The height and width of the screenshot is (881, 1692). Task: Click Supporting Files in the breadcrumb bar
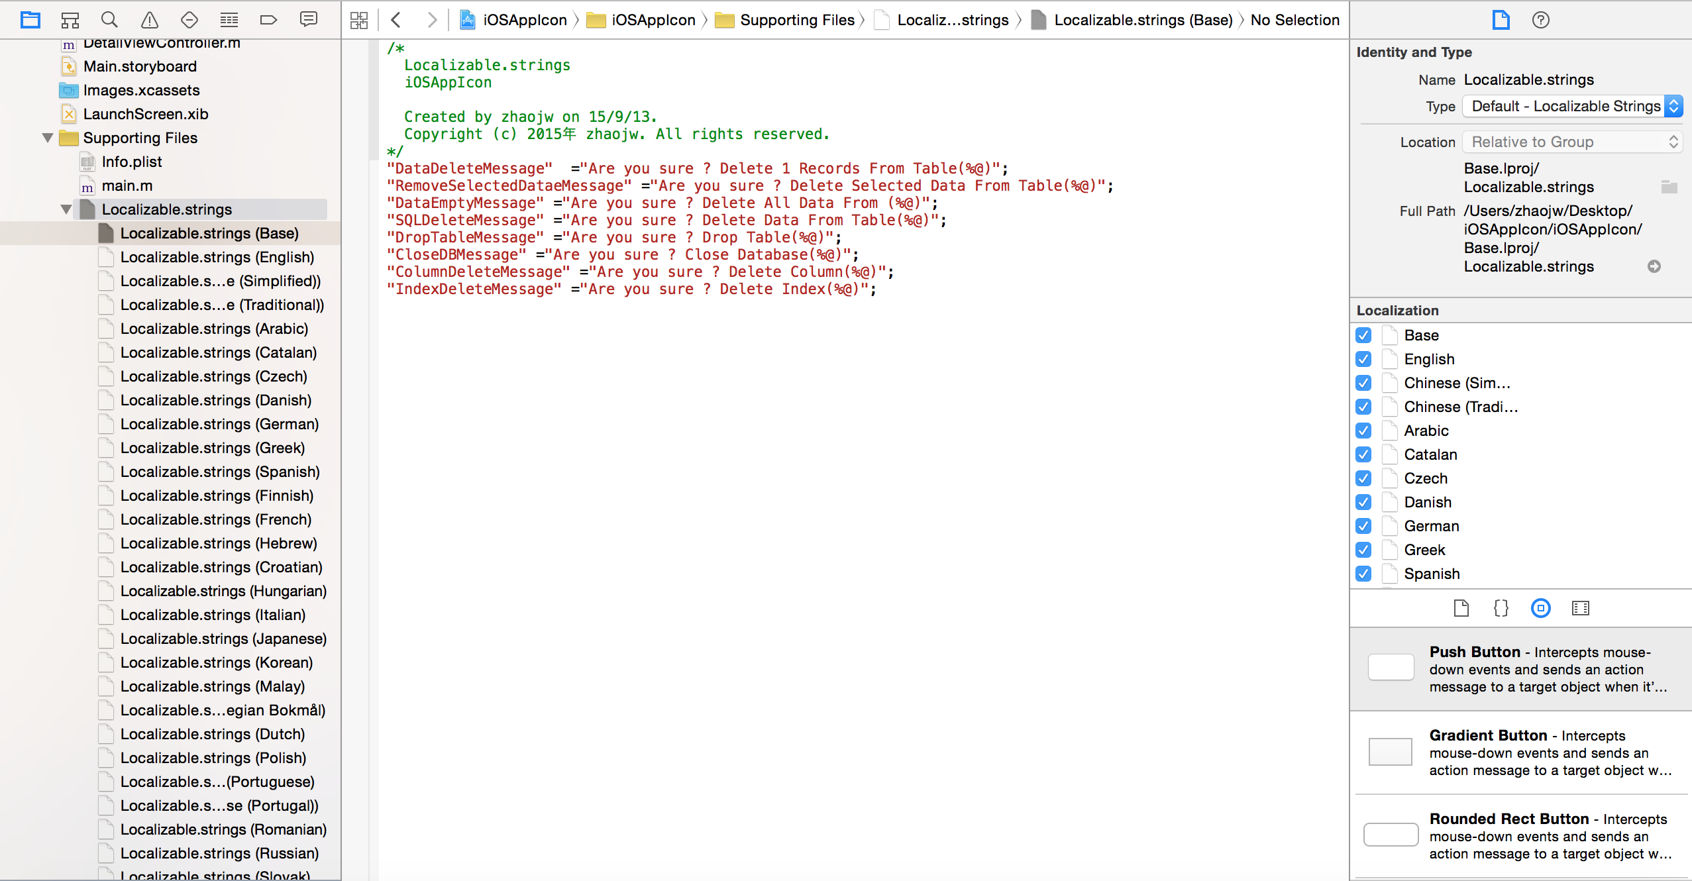point(796,20)
